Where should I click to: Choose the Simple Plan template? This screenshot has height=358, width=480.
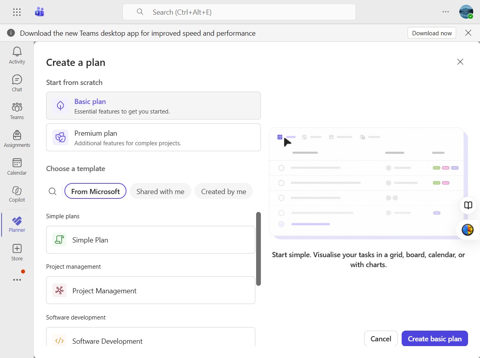(x=151, y=240)
